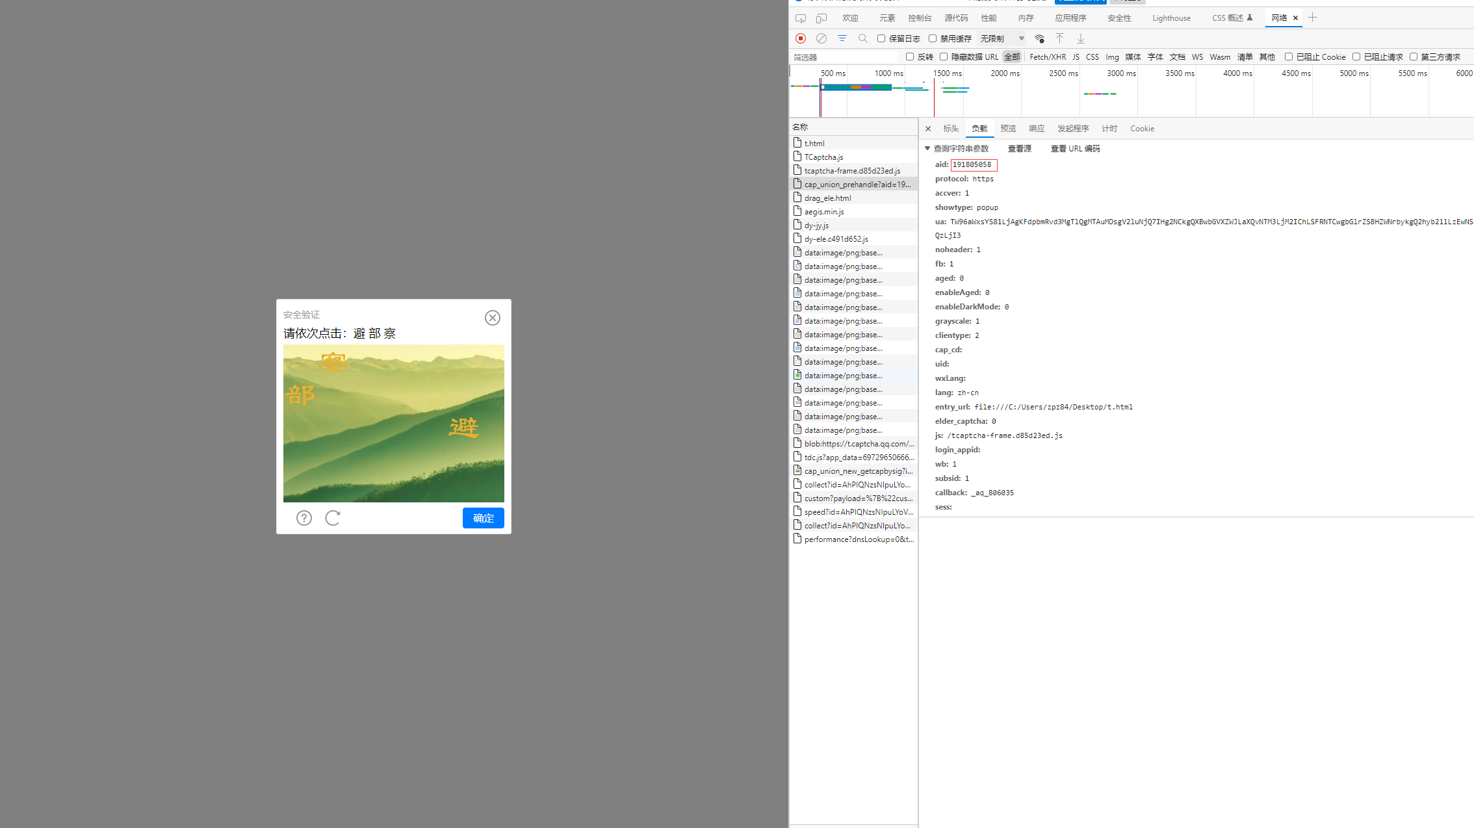Check the 隐藏数据 URL option

pos(944,57)
